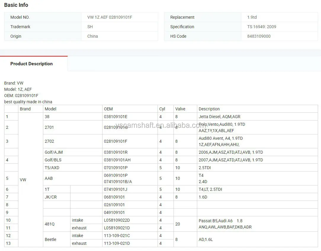Select the 481Q intake OEM L058109022D
This screenshot has width=321, height=251.
[117, 220]
